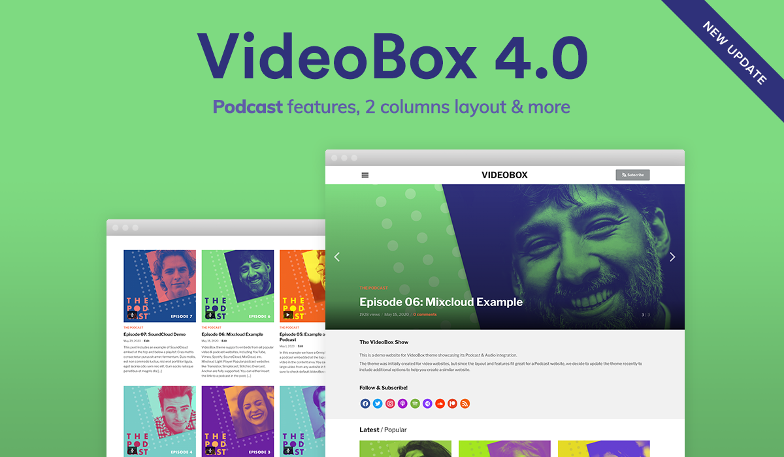Advance hero slider with right arrow
Screen dimensions: 784x457
[672, 257]
